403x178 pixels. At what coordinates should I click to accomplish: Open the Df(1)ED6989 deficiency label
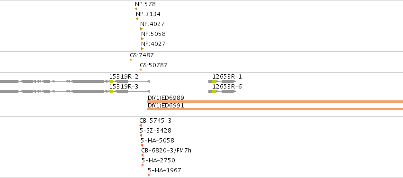[166, 98]
